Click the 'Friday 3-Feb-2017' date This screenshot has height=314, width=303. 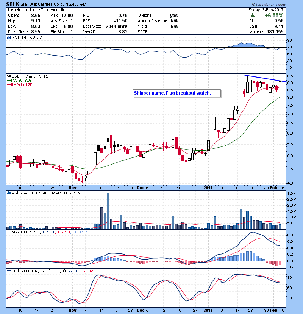tap(266, 10)
